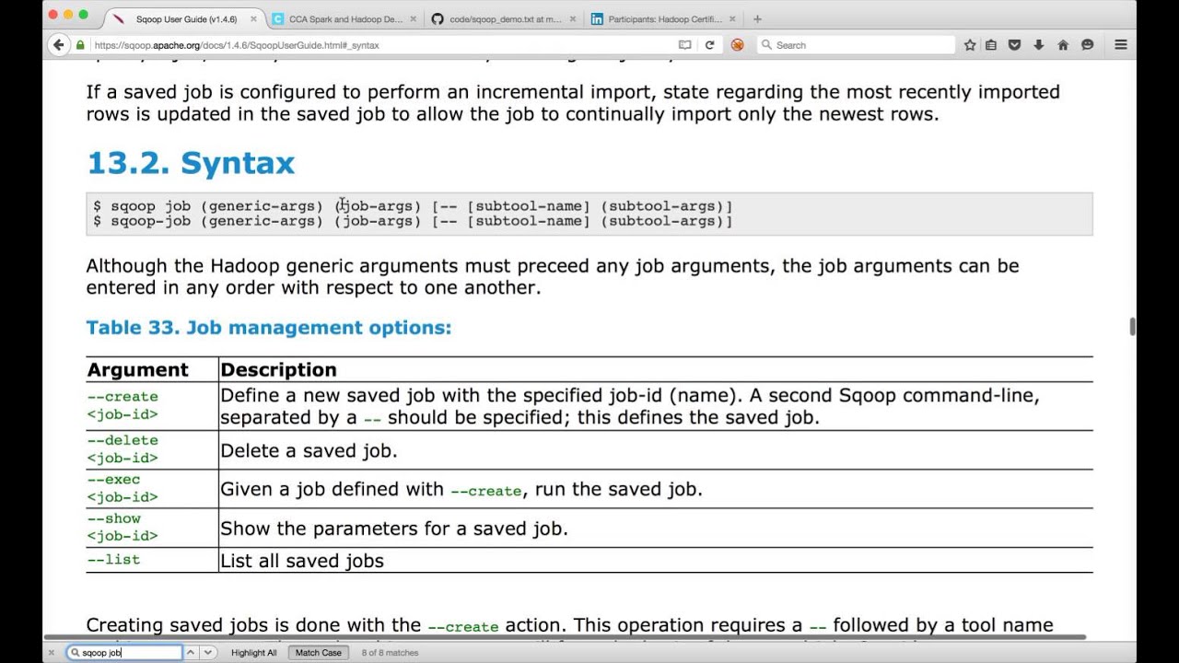This screenshot has width=1179, height=663.
Task: Click the --exec <job-id> argument cell
Action: click(x=152, y=488)
